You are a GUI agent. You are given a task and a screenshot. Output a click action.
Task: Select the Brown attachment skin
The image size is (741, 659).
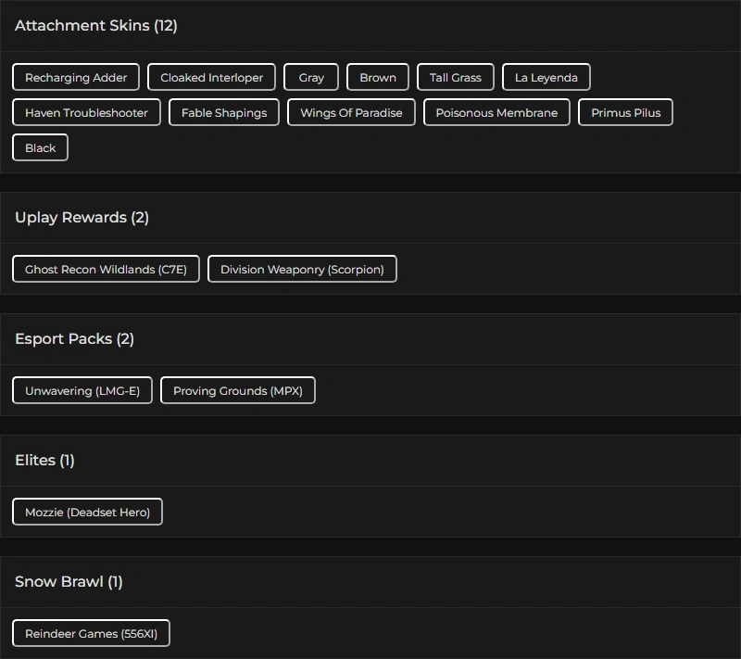tap(378, 78)
